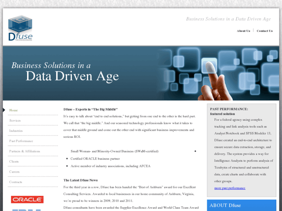Click 'PAST PERFORMANCE:' box heading
Image resolution: width=282 pixels, height=211 pixels.
point(229,109)
